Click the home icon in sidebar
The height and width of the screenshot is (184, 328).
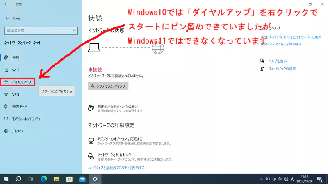pos(7,18)
